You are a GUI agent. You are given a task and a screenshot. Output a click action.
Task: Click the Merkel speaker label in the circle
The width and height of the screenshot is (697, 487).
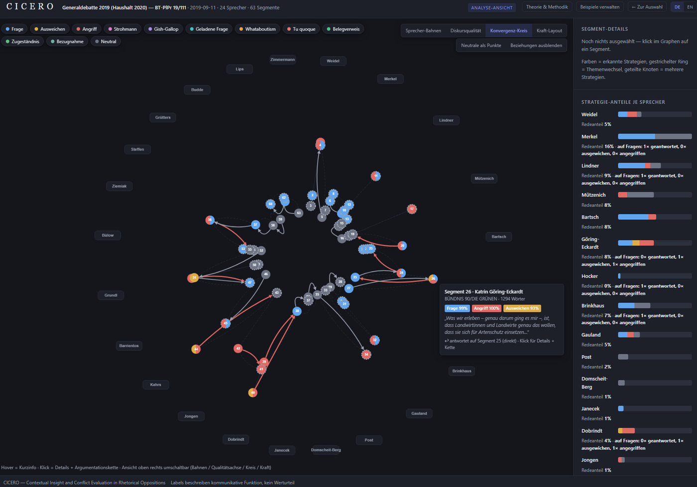click(390, 79)
